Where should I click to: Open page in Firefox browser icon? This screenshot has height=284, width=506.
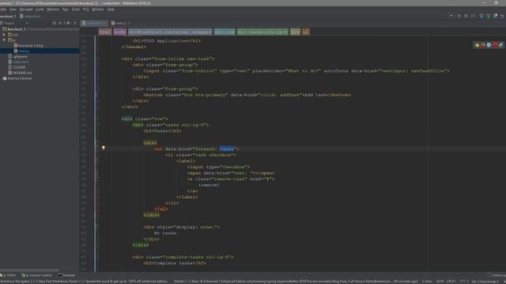(483, 46)
